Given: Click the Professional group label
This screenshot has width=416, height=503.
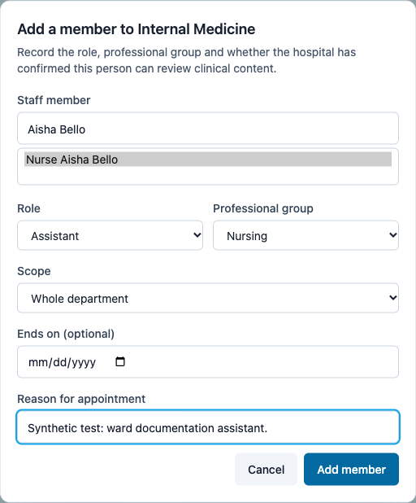Looking at the screenshot, I should pyautogui.click(x=263, y=208).
